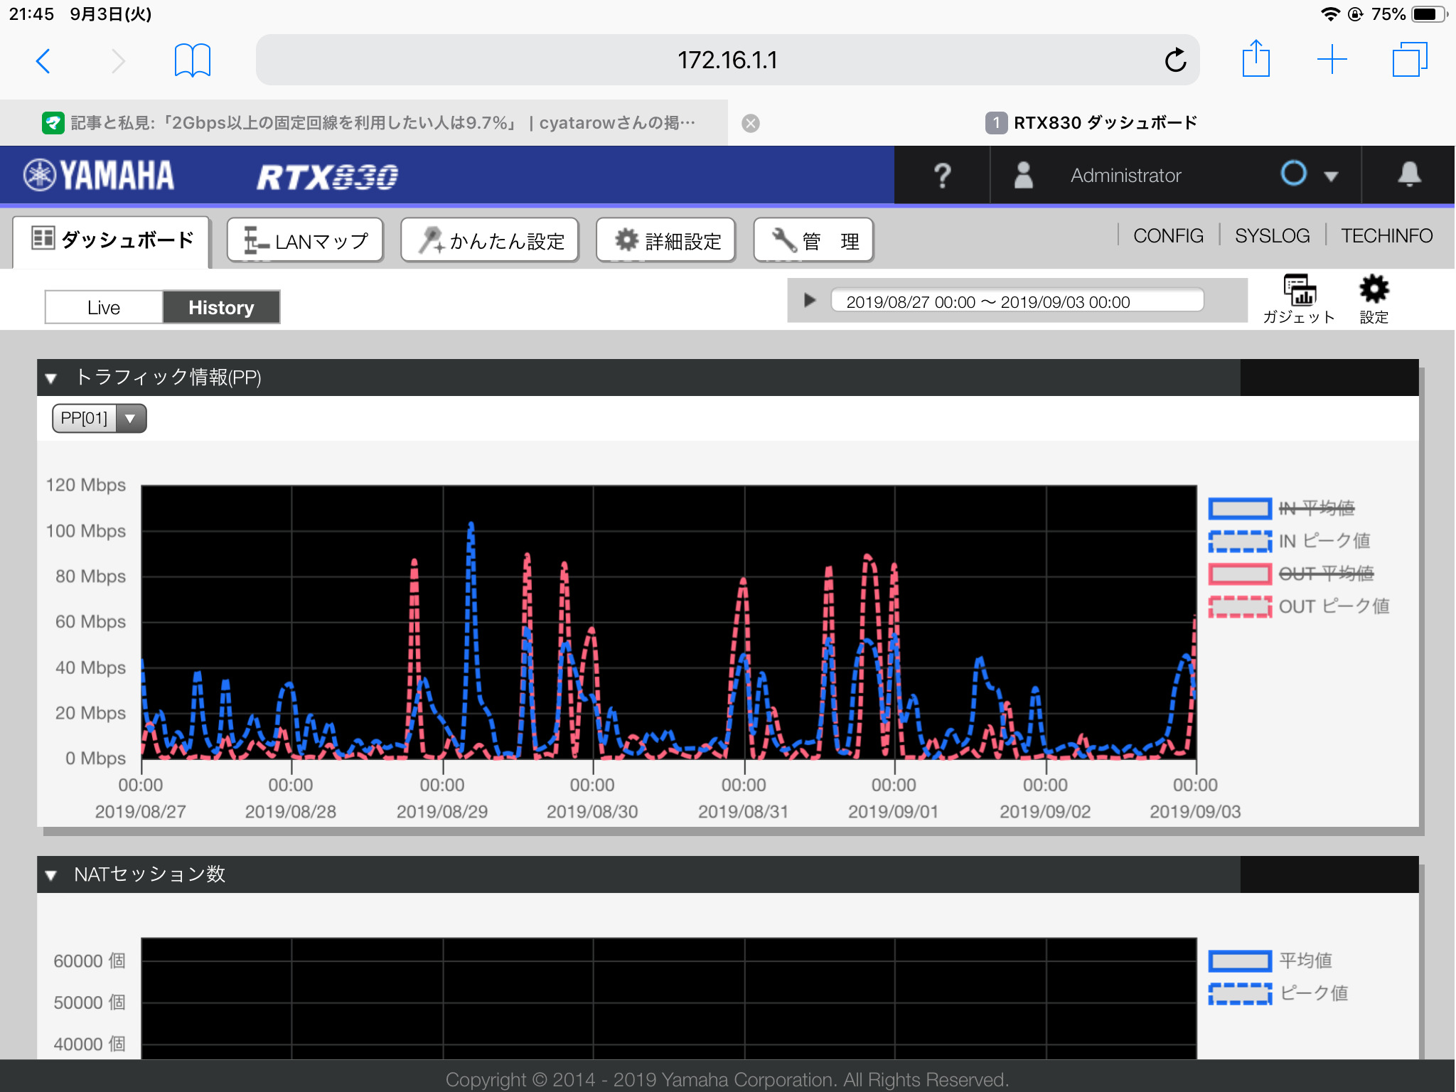1456x1092 pixels.
Task: Open the SYSLOG link
Action: pos(1272,235)
